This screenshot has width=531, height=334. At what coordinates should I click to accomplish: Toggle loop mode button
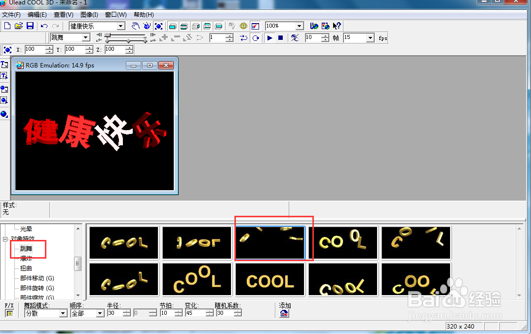(256, 38)
